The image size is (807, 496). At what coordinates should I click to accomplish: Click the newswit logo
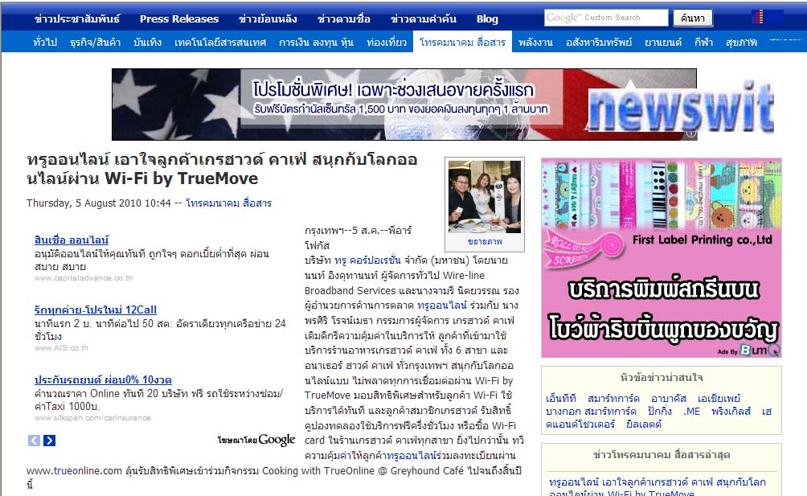(680, 108)
